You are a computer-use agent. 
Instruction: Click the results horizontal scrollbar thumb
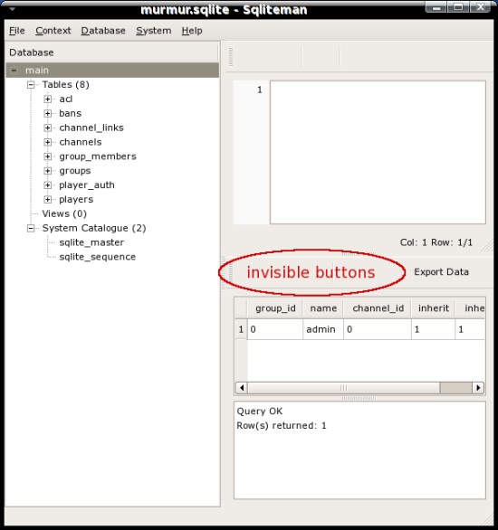click(x=344, y=388)
